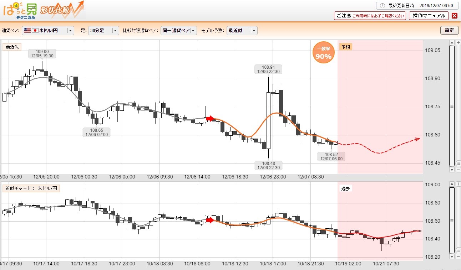
Task: Click the ご注意 notice button
Action: [x=370, y=16]
